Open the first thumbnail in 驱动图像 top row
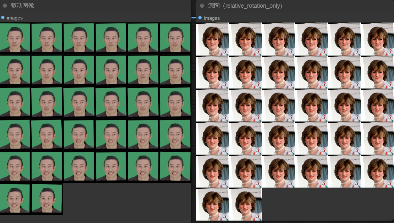The image size is (394, 223). (x=15, y=38)
